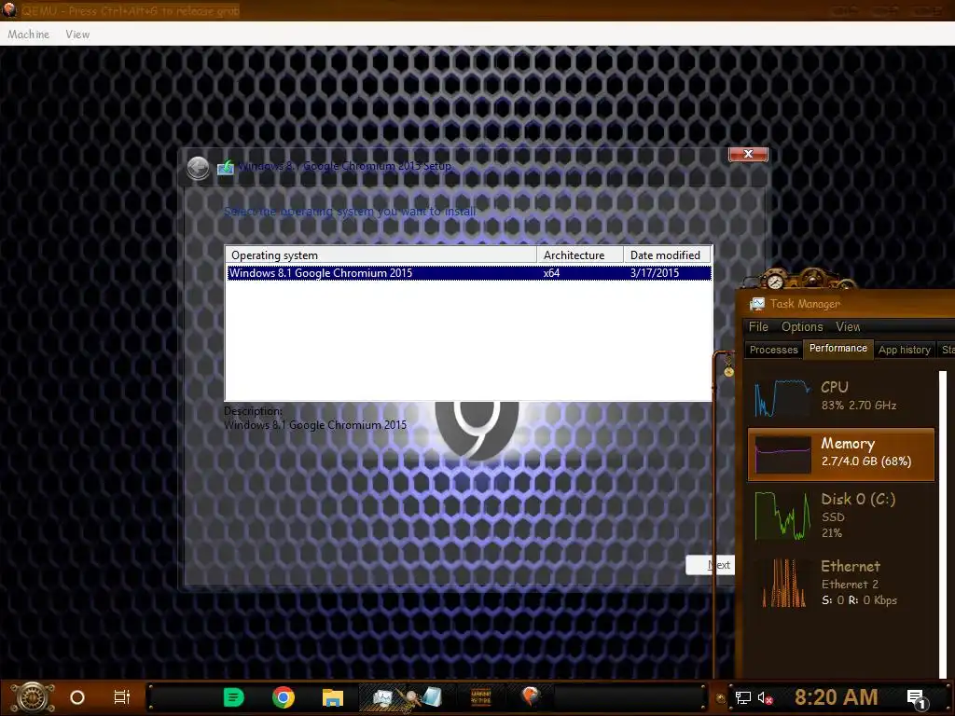Close the Windows 8.1 setup dialog
The height and width of the screenshot is (716, 955).
(748, 154)
